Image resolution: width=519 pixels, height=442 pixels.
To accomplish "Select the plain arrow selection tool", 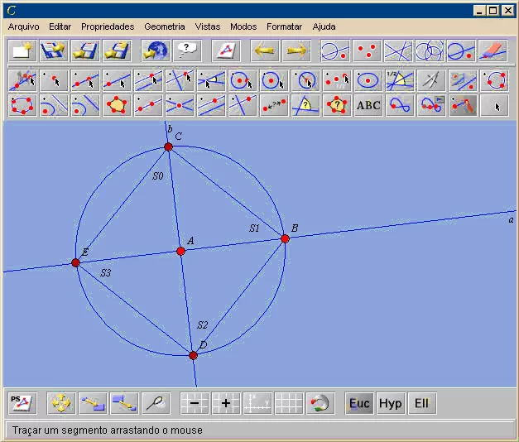I will coord(494,105).
